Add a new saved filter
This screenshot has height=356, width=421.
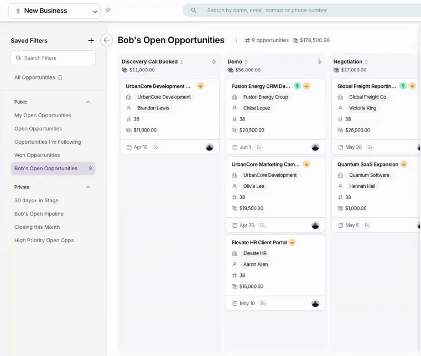[x=91, y=40]
